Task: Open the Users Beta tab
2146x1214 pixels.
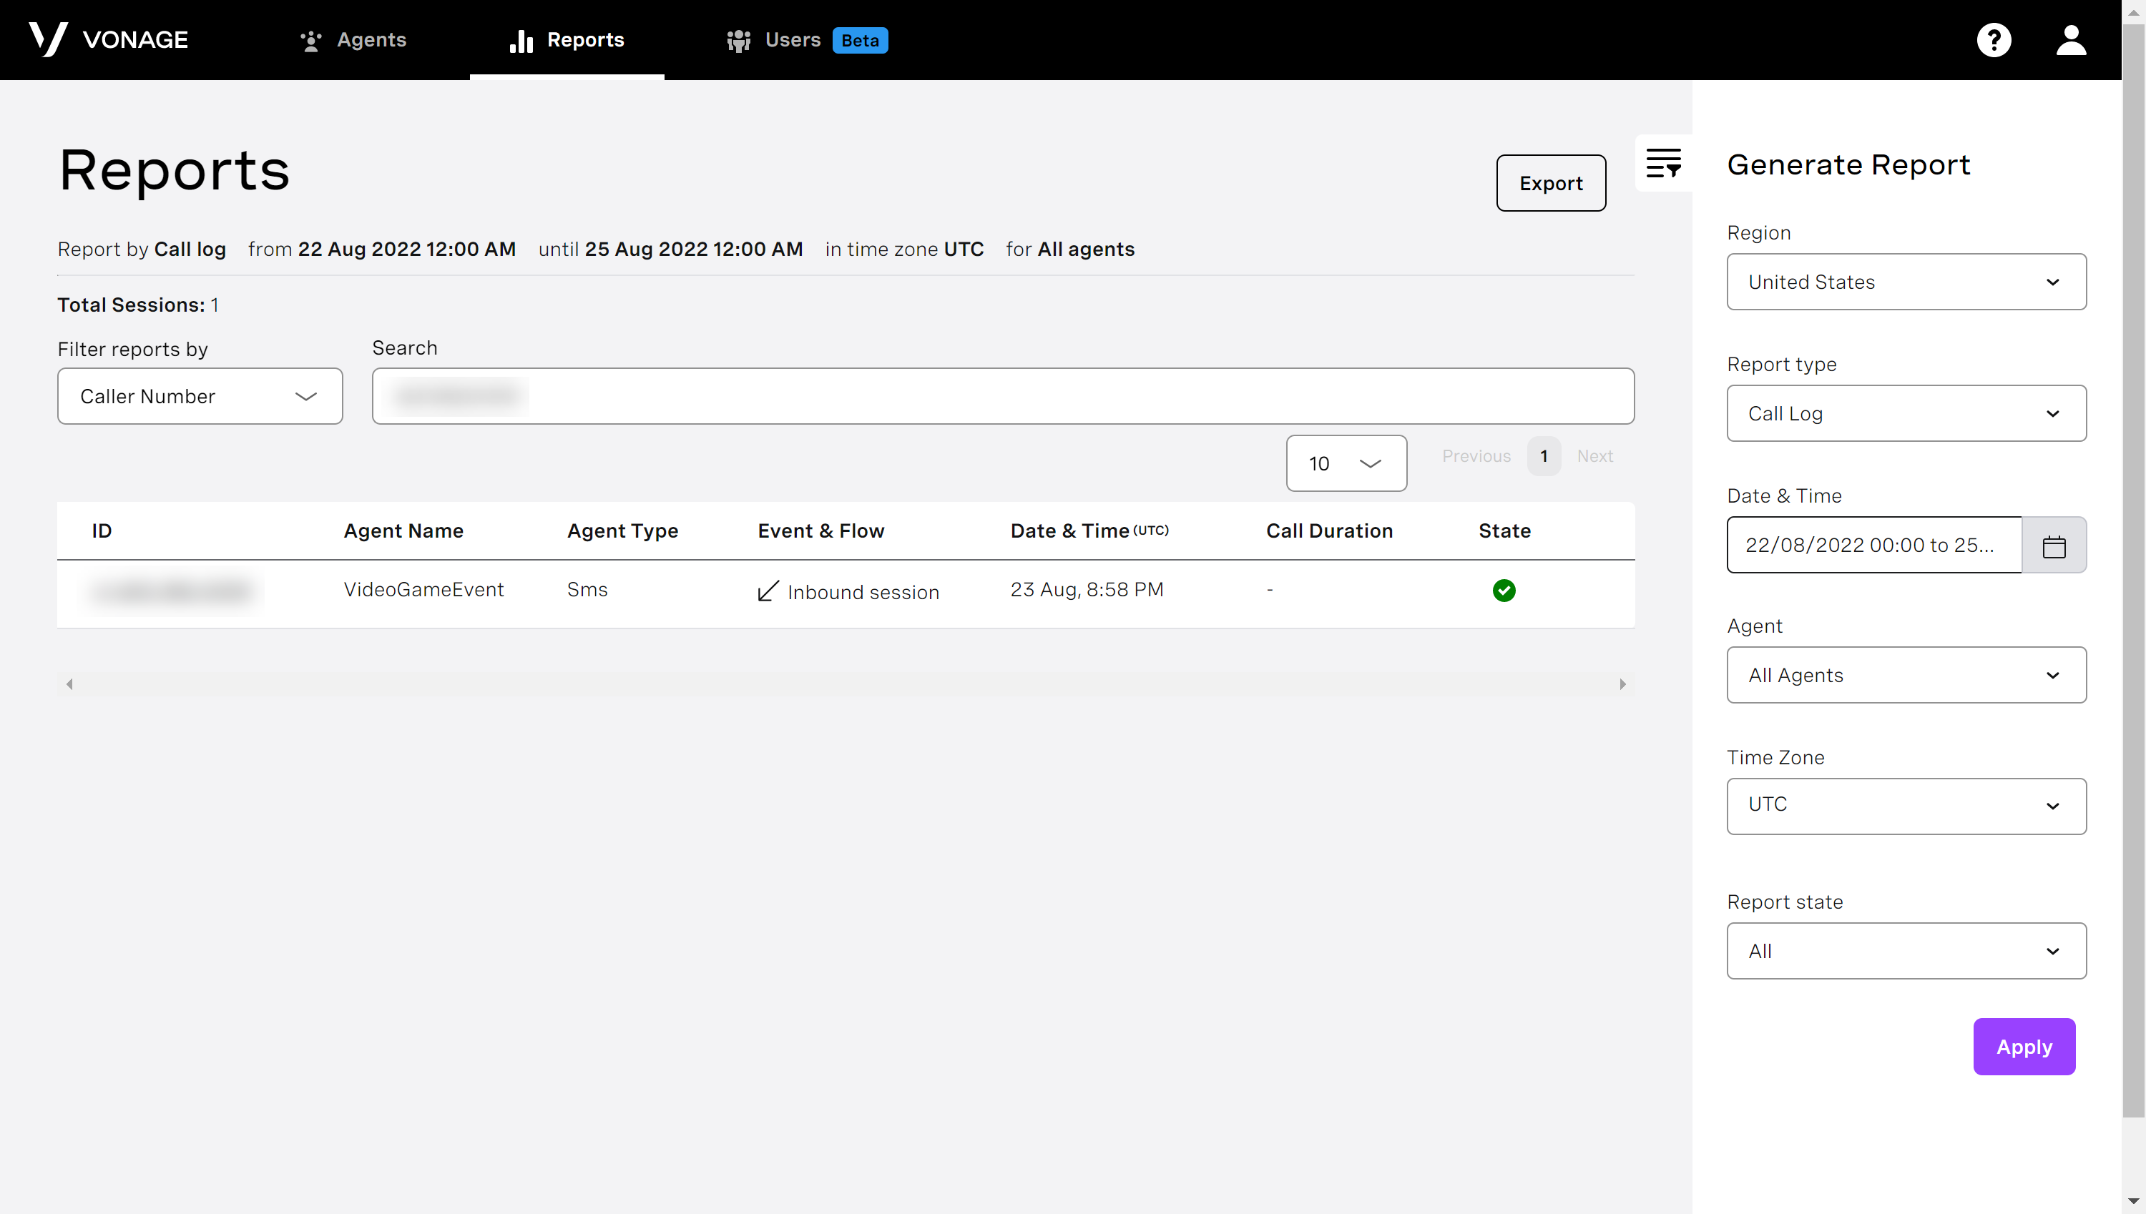Action: (x=806, y=40)
